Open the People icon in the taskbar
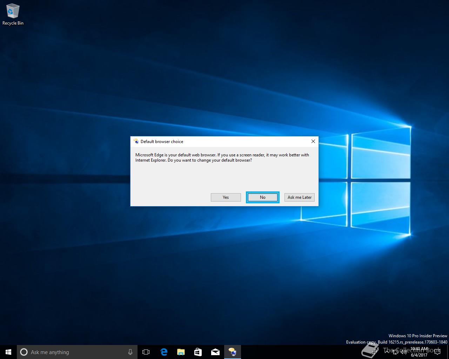 [x=374, y=352]
